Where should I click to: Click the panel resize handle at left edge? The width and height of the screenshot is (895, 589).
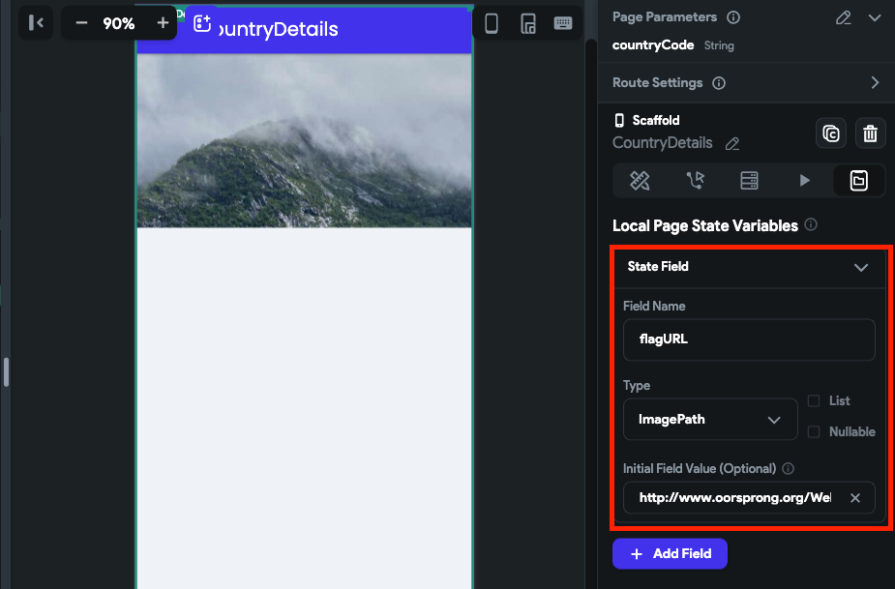pyautogui.click(x=6, y=371)
